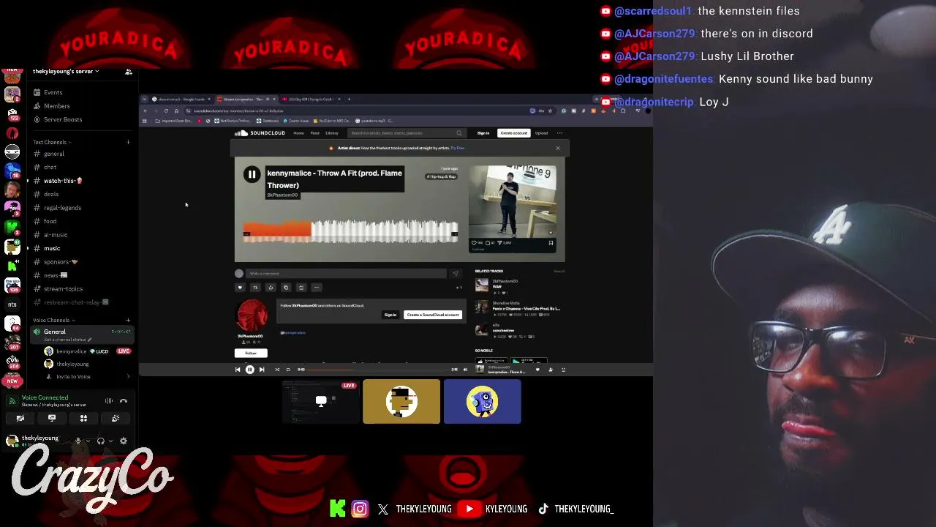Repost the track
The width and height of the screenshot is (936, 527).
tap(255, 288)
